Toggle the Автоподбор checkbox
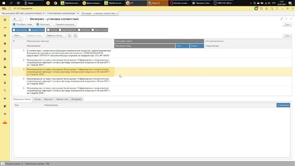 pyautogui.click(x=14, y=30)
